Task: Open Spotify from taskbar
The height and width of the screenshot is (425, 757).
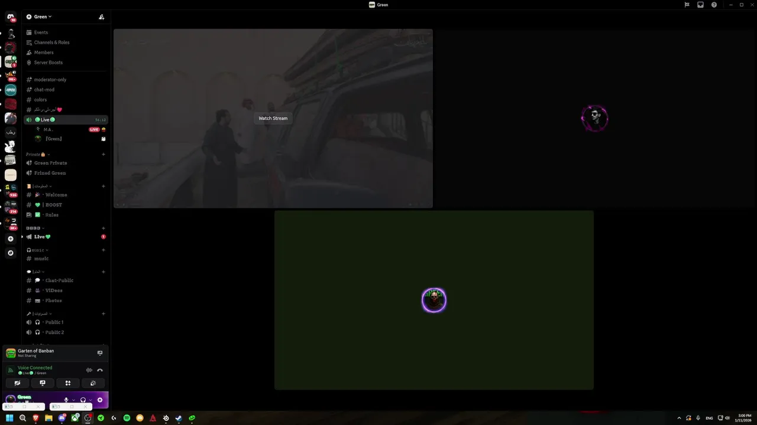Action: pyautogui.click(x=127, y=418)
